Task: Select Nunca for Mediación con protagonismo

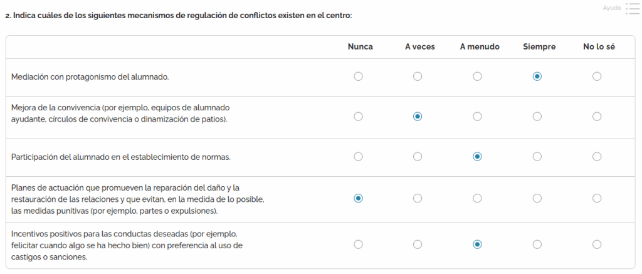Action: (x=358, y=76)
